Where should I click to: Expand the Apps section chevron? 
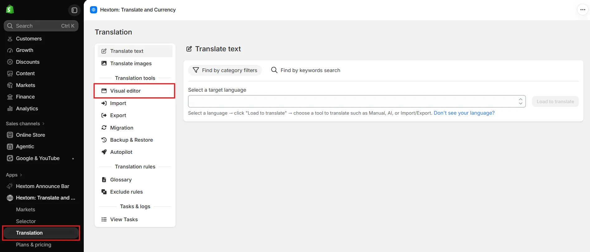coord(21,175)
